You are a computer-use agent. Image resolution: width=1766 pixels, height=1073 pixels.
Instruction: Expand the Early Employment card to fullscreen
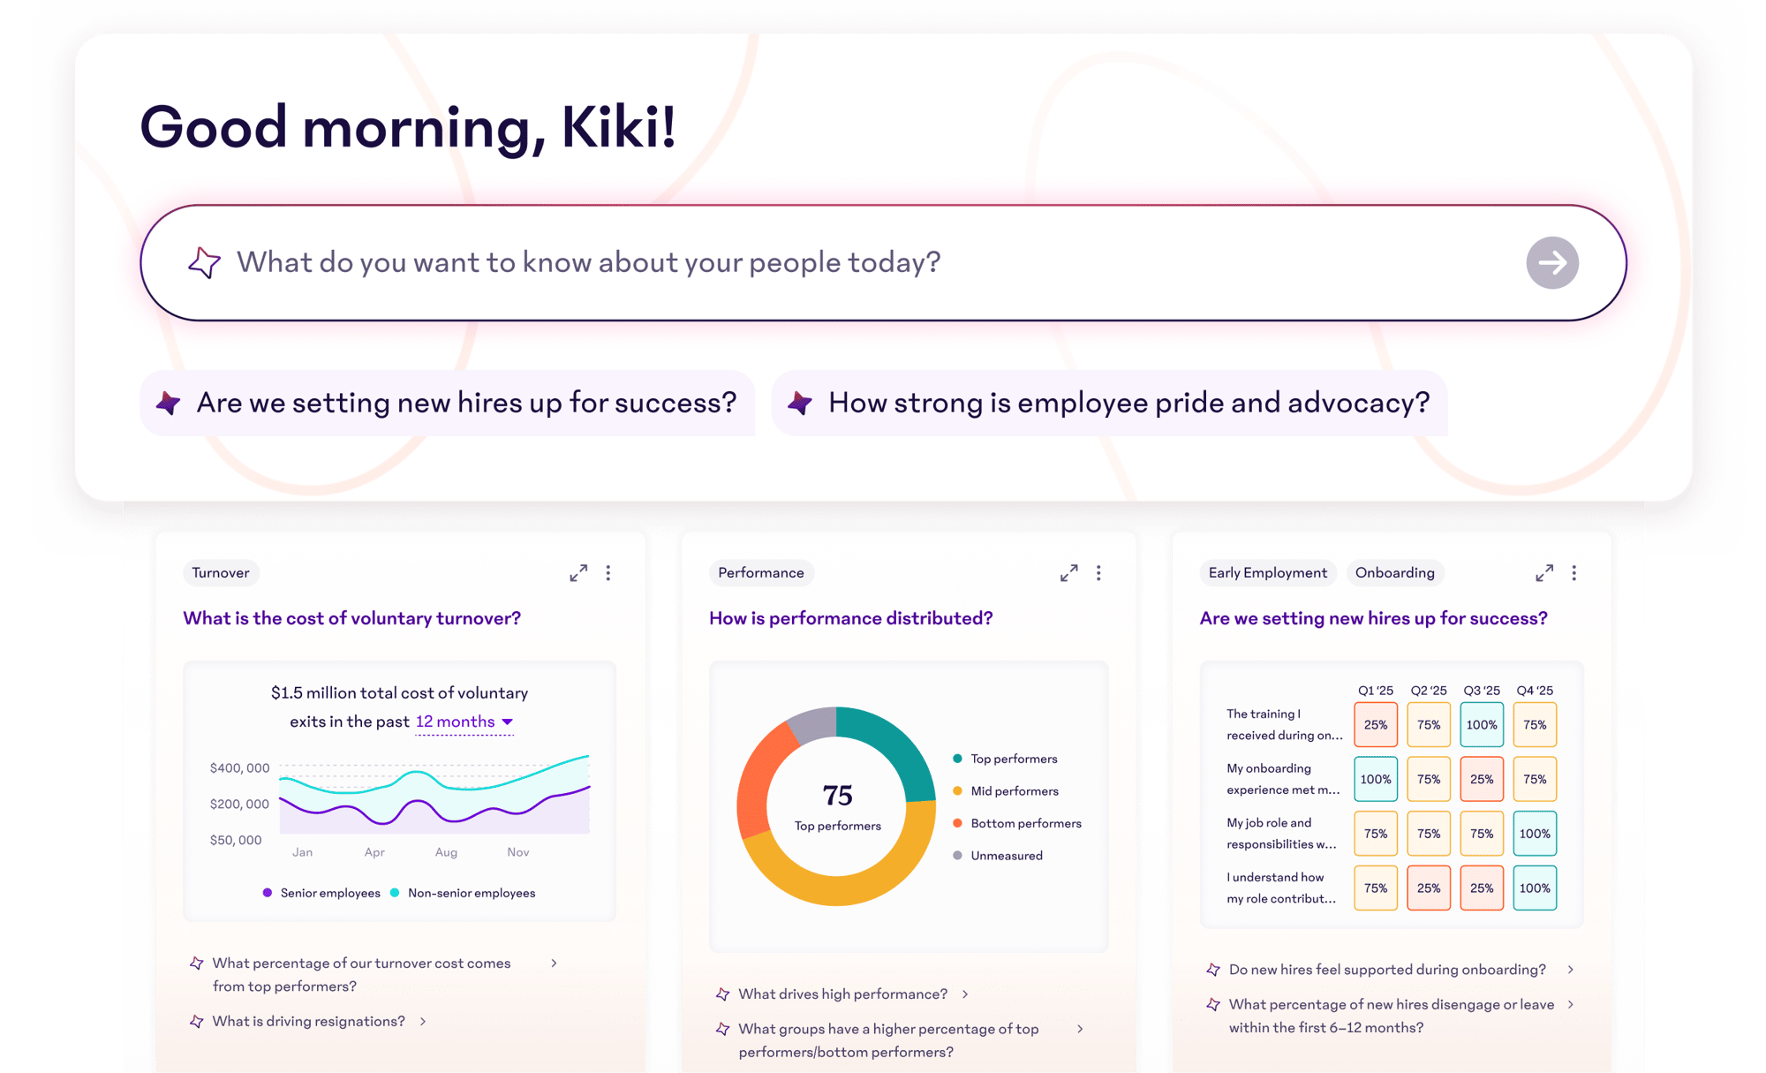click(1543, 573)
